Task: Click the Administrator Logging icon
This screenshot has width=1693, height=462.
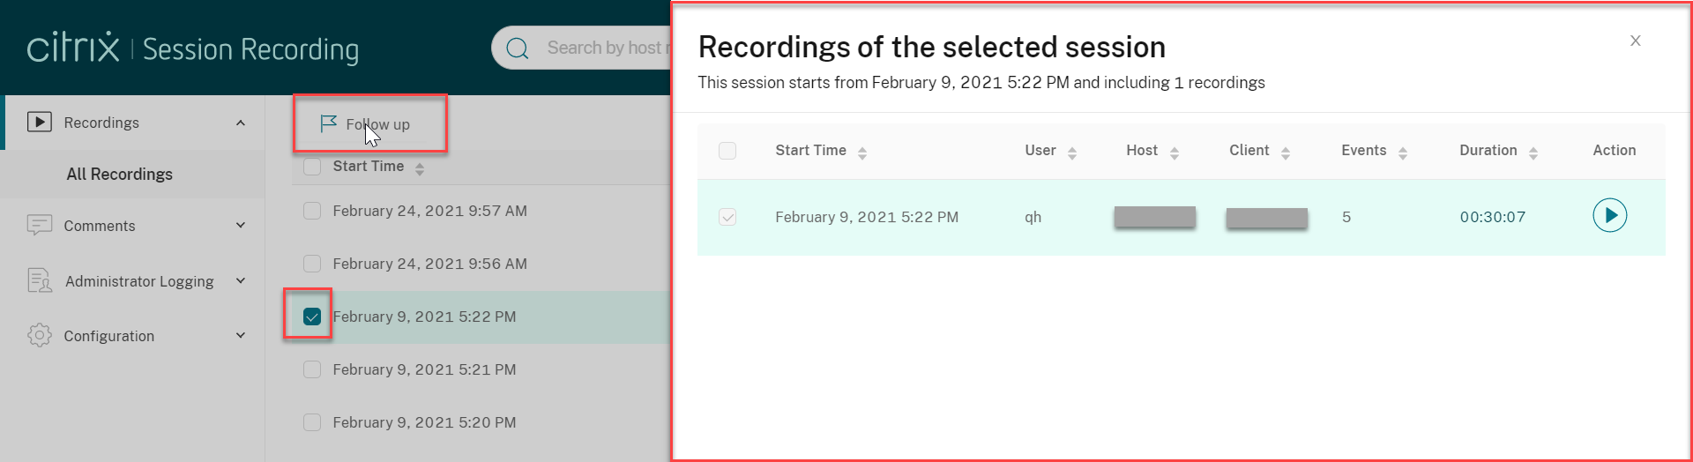Action: point(40,280)
